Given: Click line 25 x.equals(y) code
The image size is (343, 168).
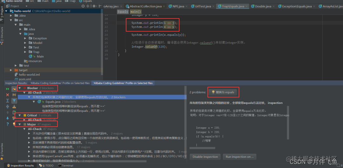Looking at the screenshot, I should pyautogui.click(x=158, y=35).
